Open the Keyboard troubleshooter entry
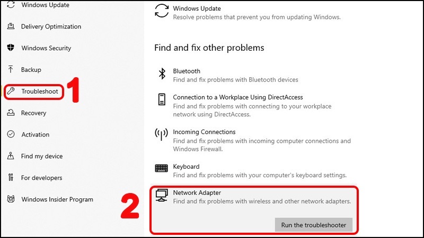 (x=186, y=167)
